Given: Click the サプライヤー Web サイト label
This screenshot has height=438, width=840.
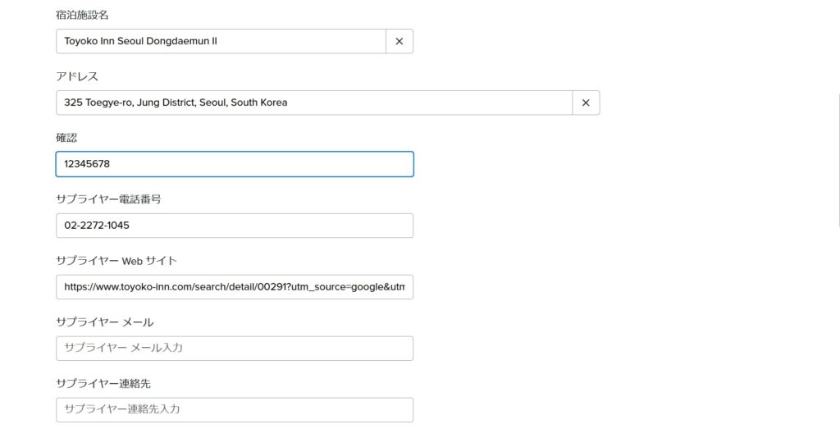Looking at the screenshot, I should [x=116, y=260].
